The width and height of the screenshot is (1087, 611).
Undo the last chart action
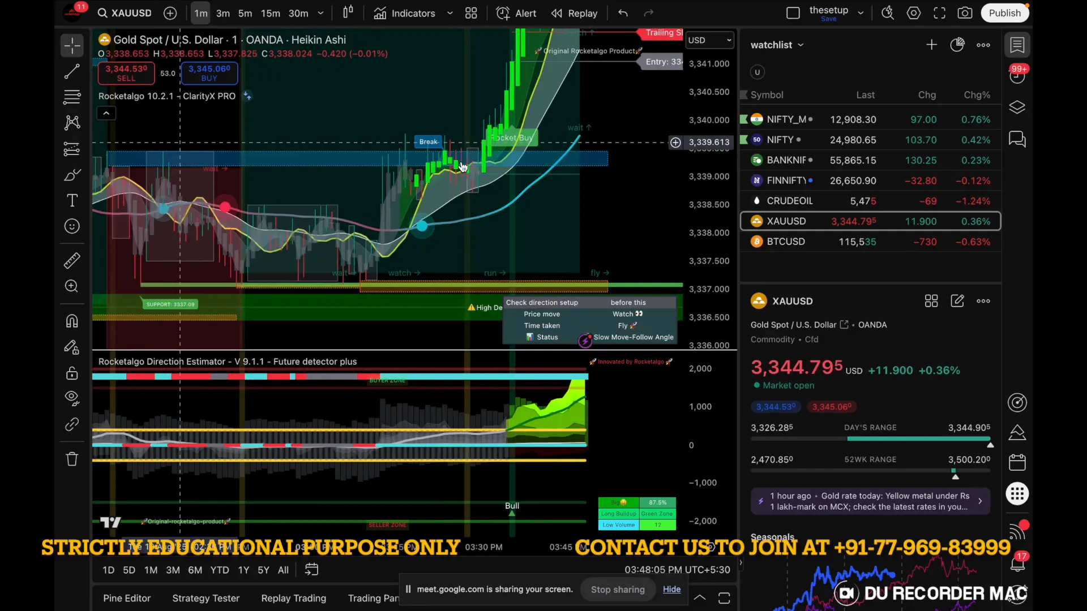pyautogui.click(x=623, y=13)
